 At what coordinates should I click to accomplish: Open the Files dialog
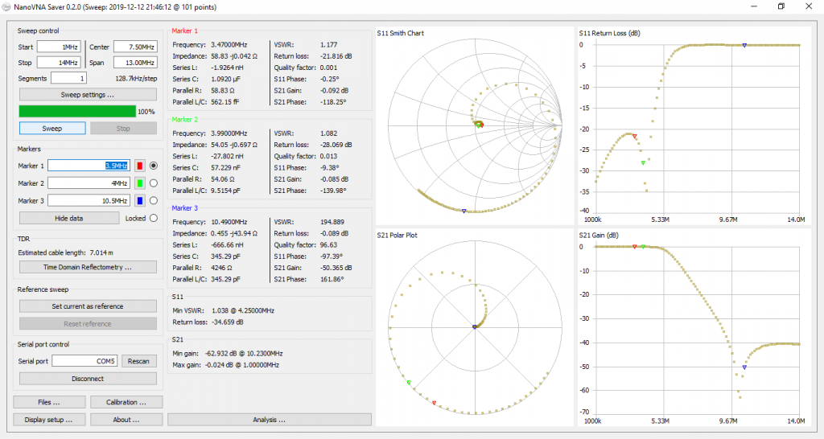pos(49,402)
